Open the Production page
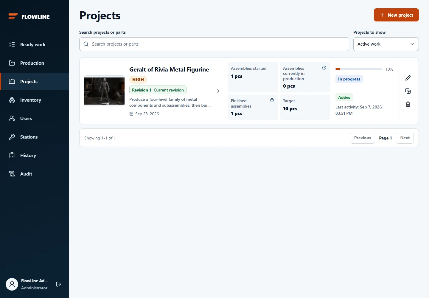This screenshot has height=298, width=429. coord(35,63)
